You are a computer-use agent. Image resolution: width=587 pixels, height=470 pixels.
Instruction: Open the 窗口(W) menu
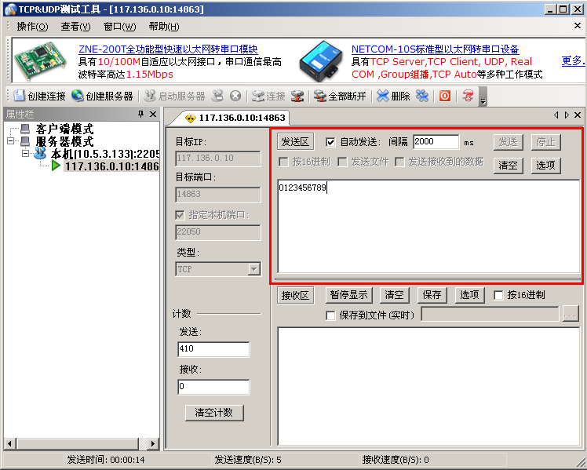point(120,27)
